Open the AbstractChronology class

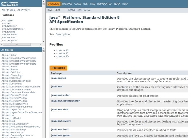coord(12,75)
